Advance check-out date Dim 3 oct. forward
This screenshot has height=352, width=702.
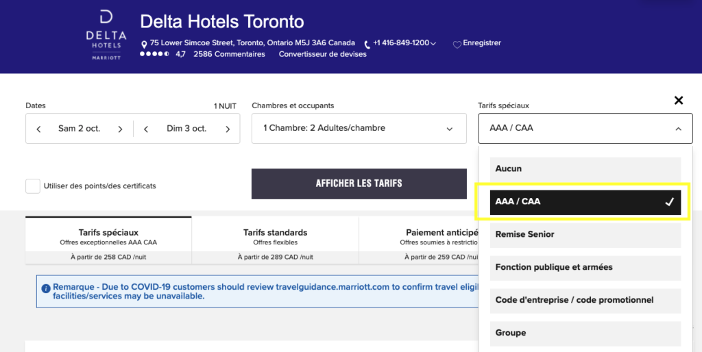tap(228, 129)
